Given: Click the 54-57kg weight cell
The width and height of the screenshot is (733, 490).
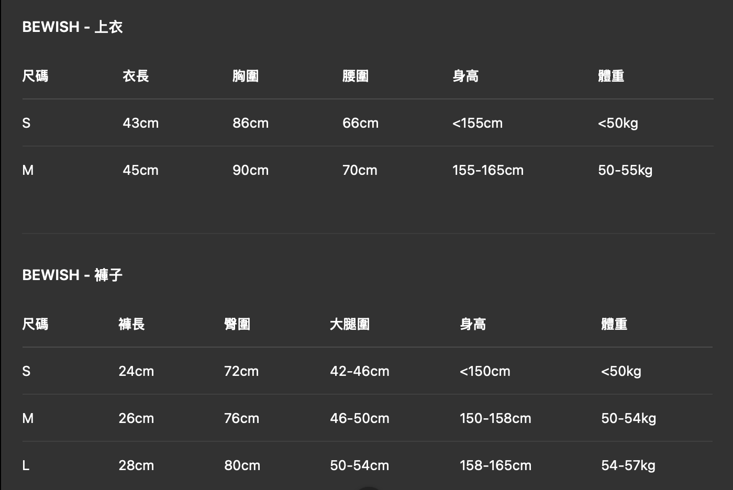Looking at the screenshot, I should [628, 465].
